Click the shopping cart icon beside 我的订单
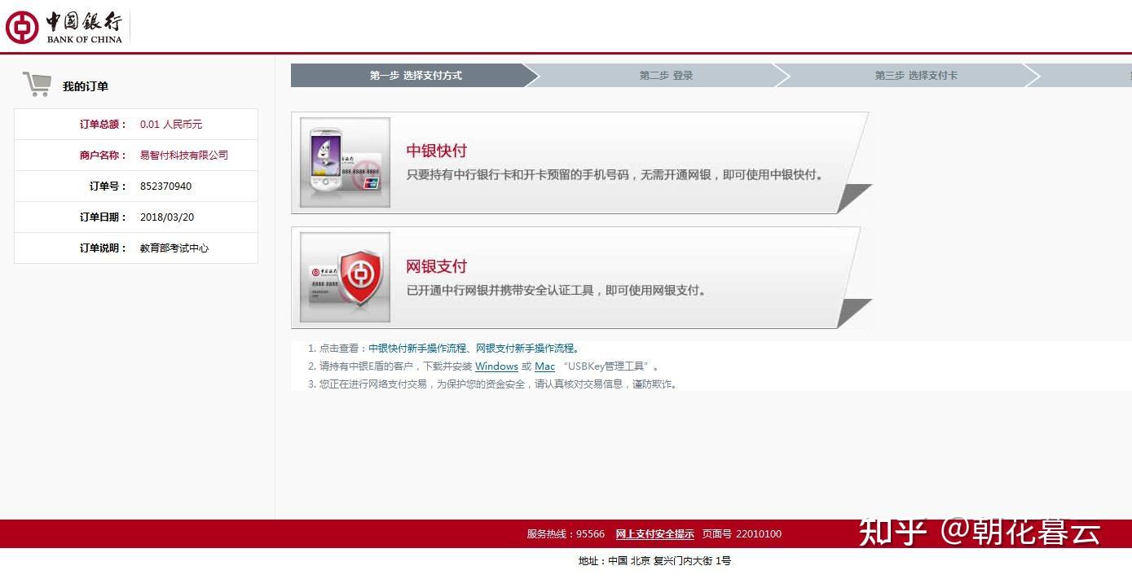 [x=37, y=84]
